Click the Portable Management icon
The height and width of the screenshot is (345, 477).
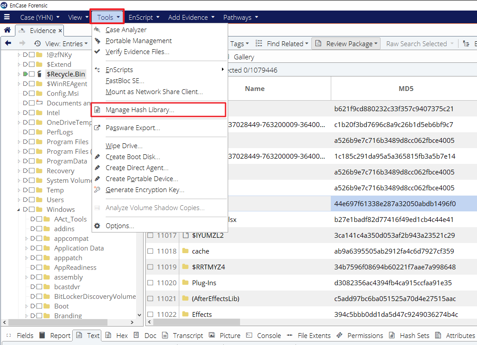point(97,40)
